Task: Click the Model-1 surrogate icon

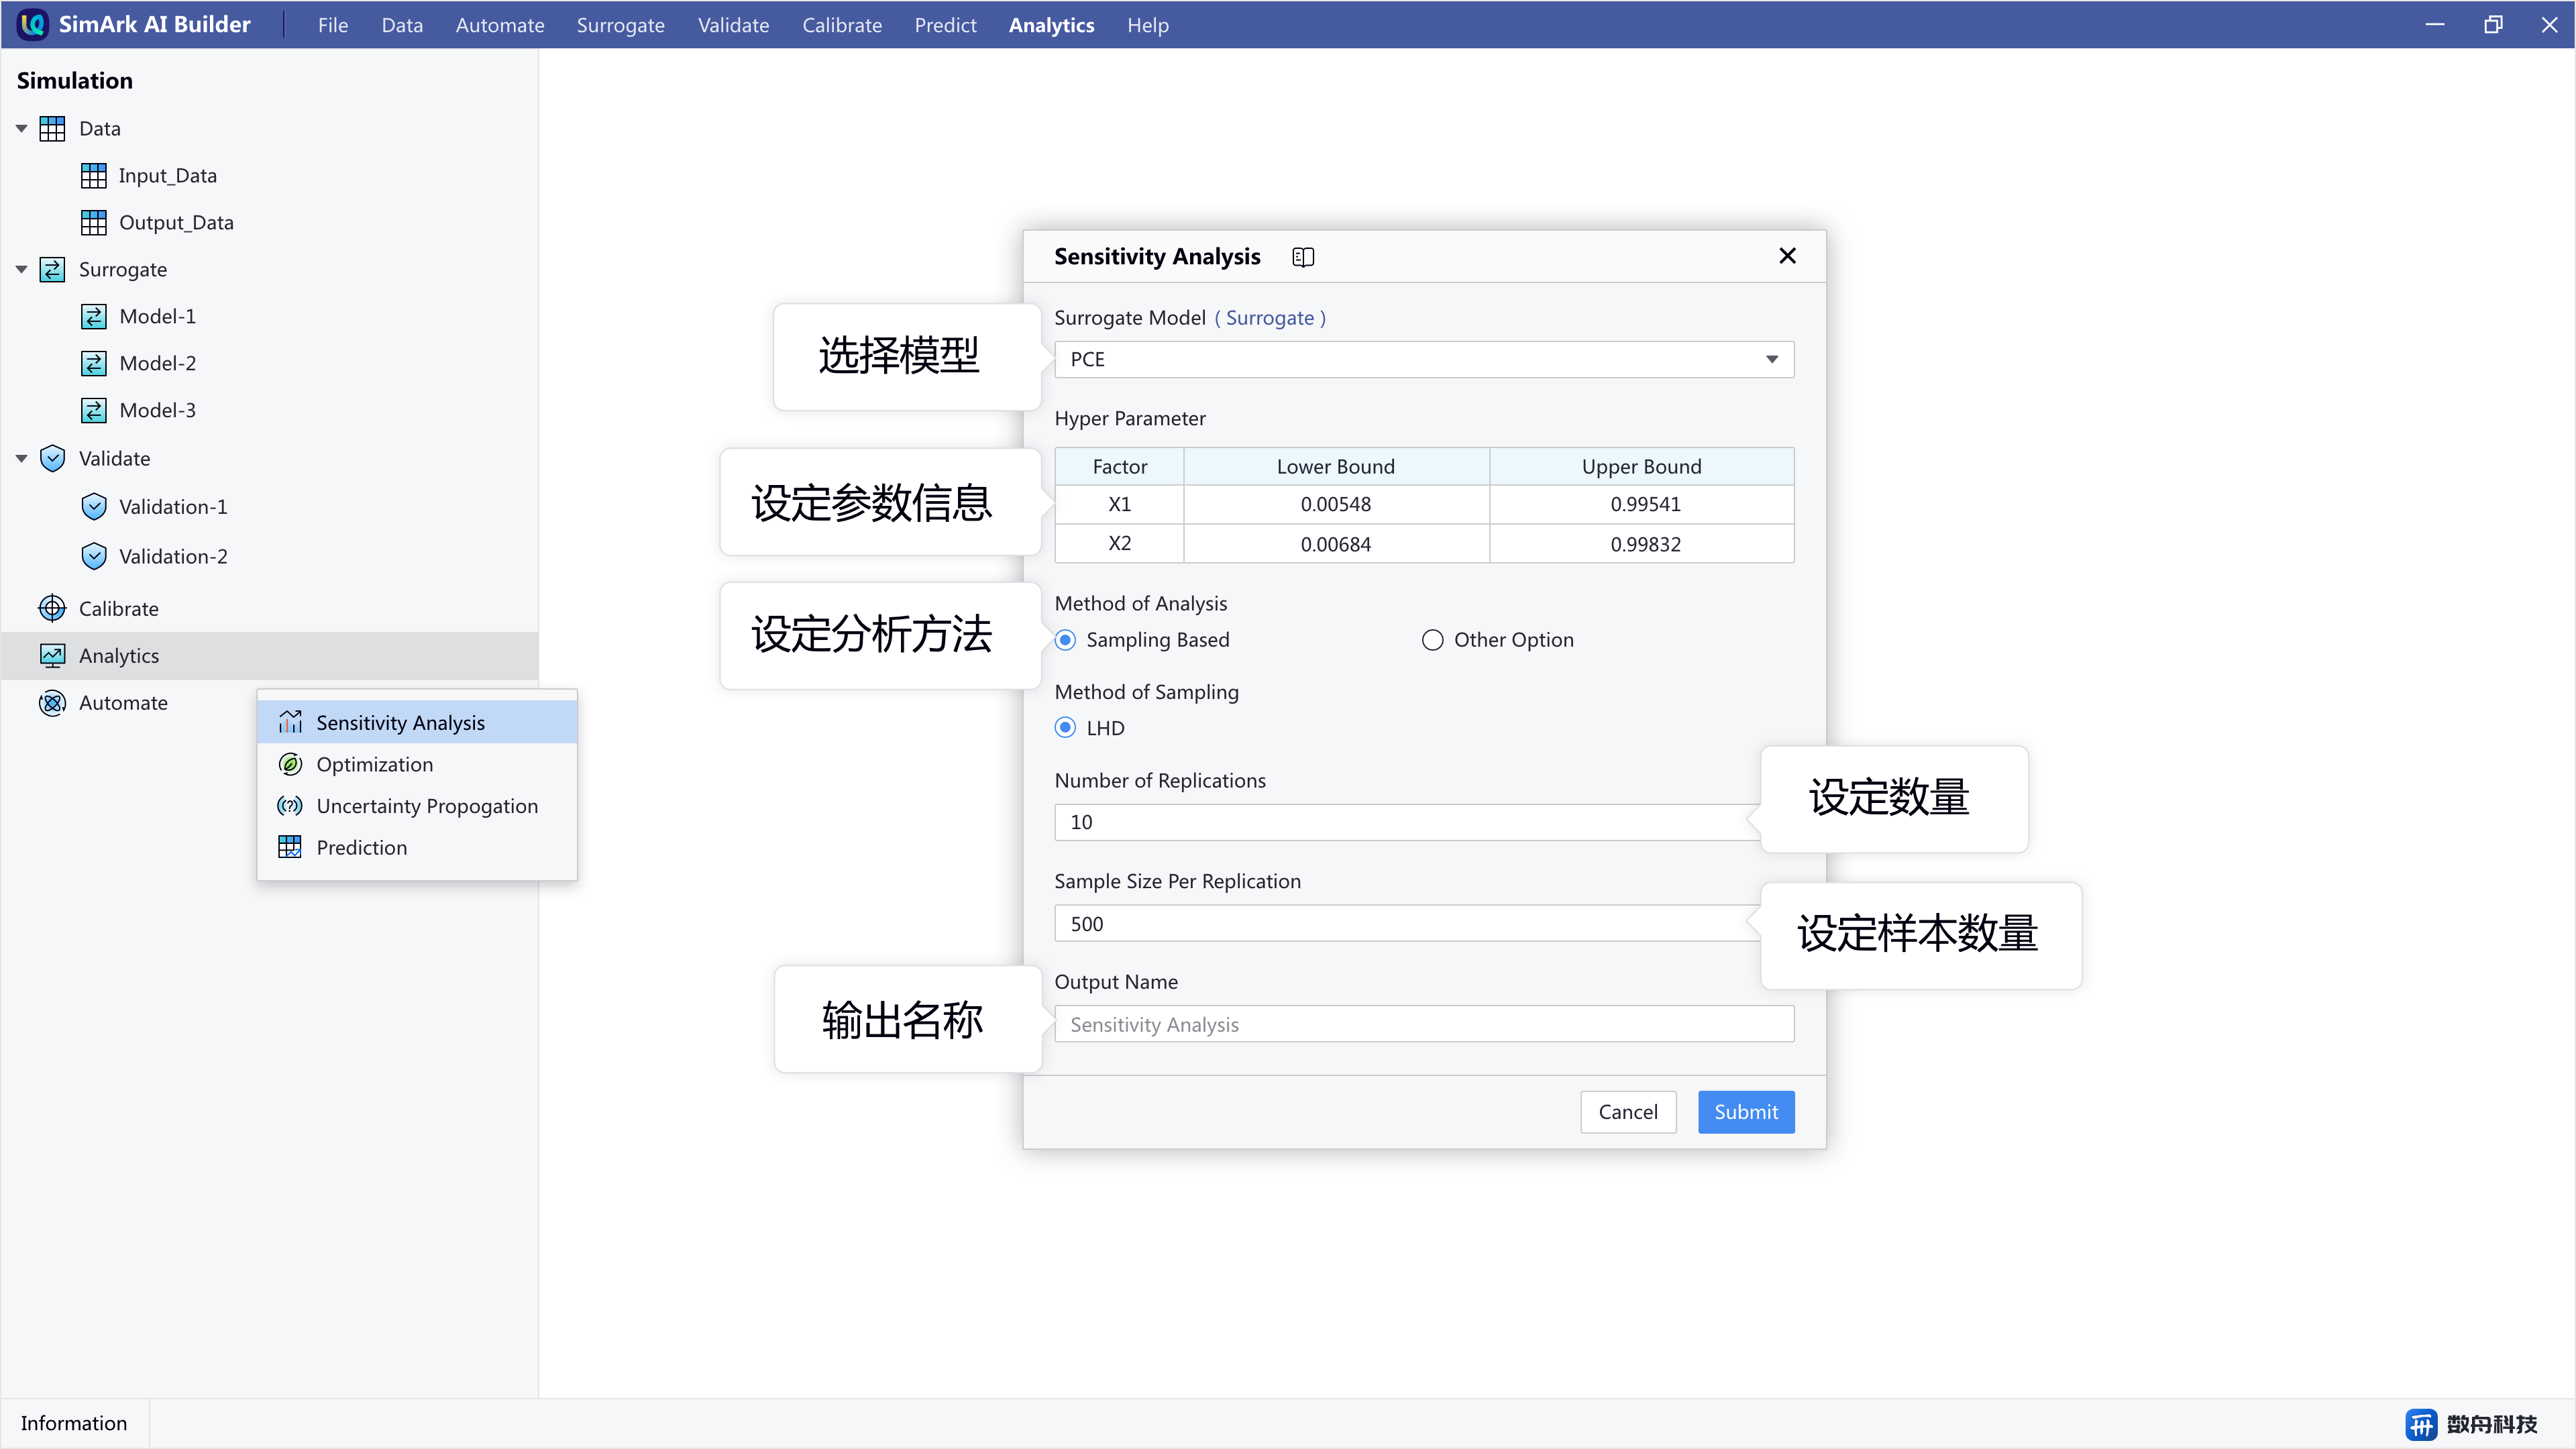Action: [93, 316]
